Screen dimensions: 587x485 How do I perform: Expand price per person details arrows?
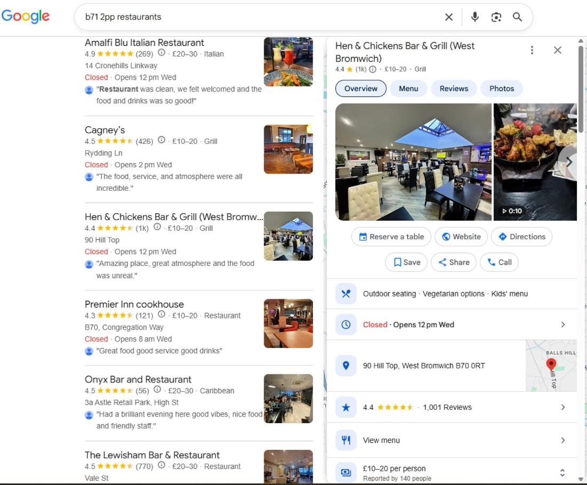[562, 473]
